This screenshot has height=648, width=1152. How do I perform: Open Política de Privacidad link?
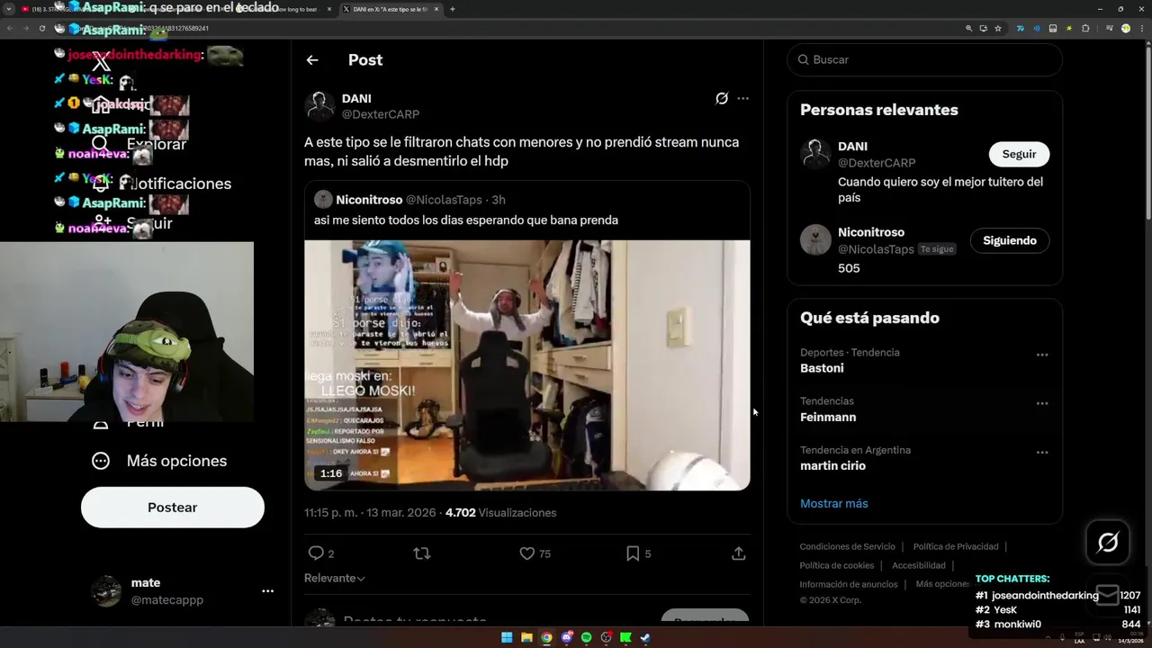956,546
